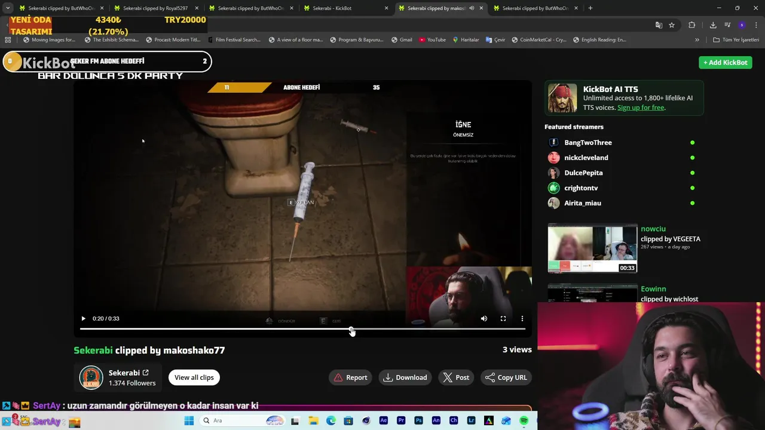Launch Microsoft Edge from the taskbar
The image size is (765, 430).
[331, 421]
